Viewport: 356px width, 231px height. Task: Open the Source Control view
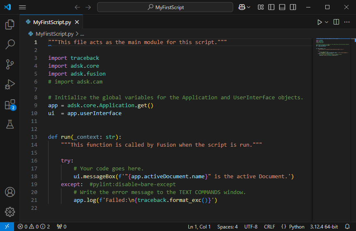[10, 64]
